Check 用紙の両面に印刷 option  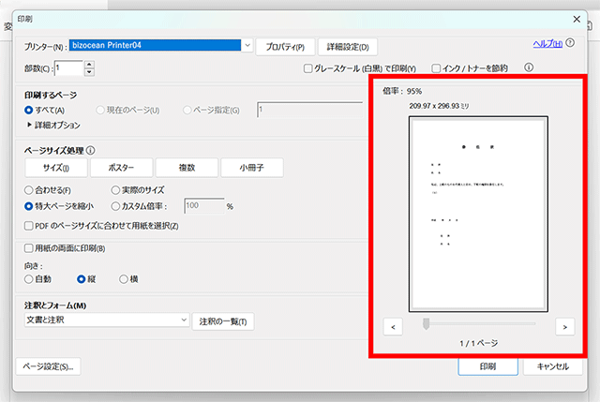29,248
